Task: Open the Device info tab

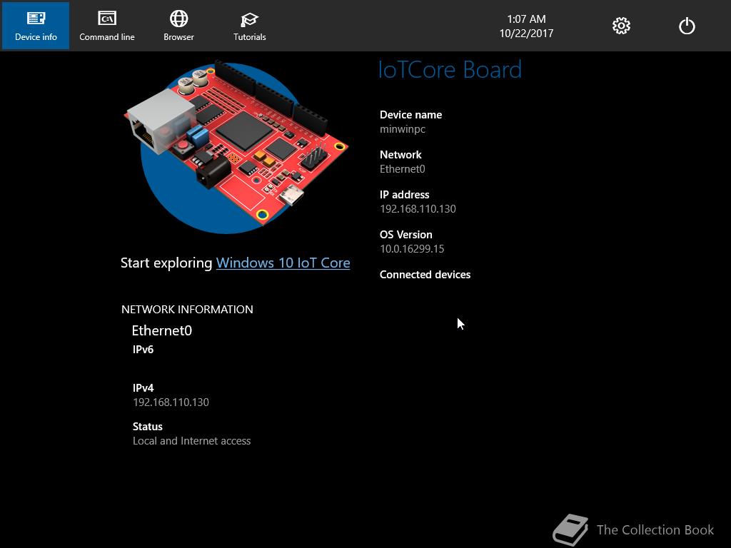Action: click(x=36, y=26)
